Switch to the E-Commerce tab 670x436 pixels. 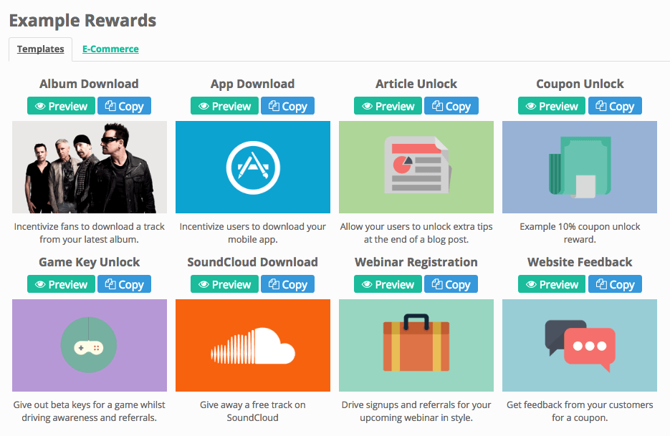tap(110, 49)
